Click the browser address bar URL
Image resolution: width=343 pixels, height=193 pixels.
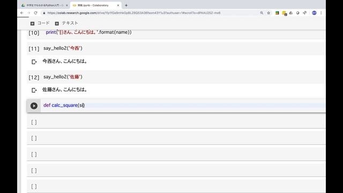pos(134,13)
